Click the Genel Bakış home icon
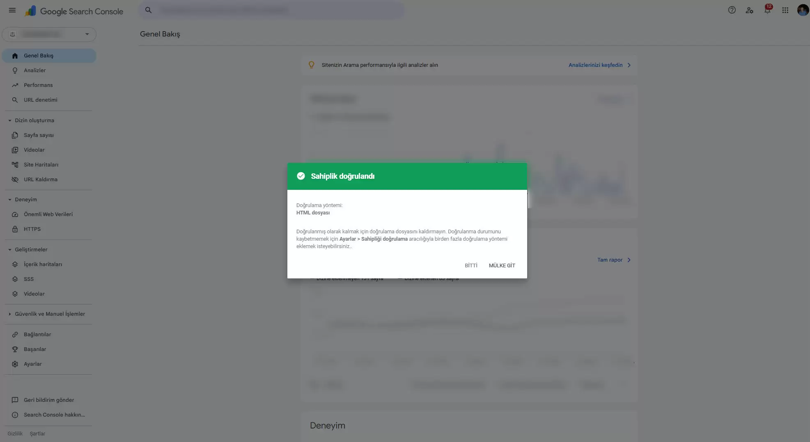This screenshot has width=810, height=442. tap(15, 56)
